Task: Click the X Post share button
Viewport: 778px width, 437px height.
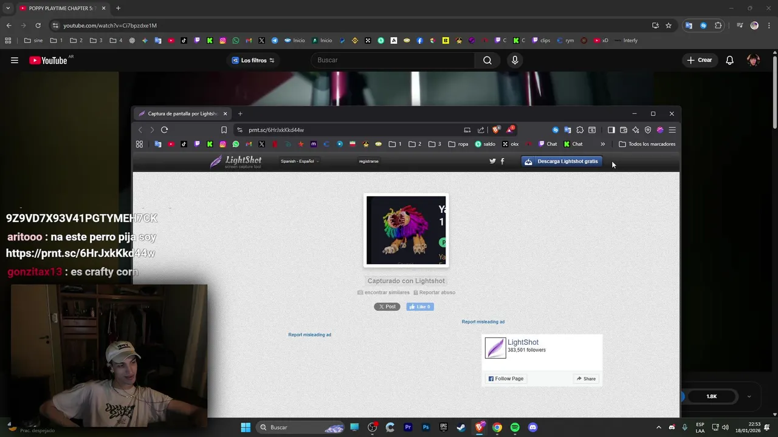Action: [387, 307]
